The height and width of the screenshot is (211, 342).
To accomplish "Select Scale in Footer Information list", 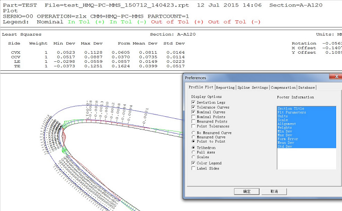I will [306, 120].
